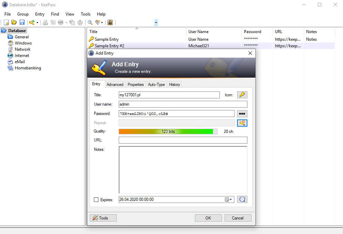Select the Network group
Screen dimensions: 343x234
[x=22, y=49]
